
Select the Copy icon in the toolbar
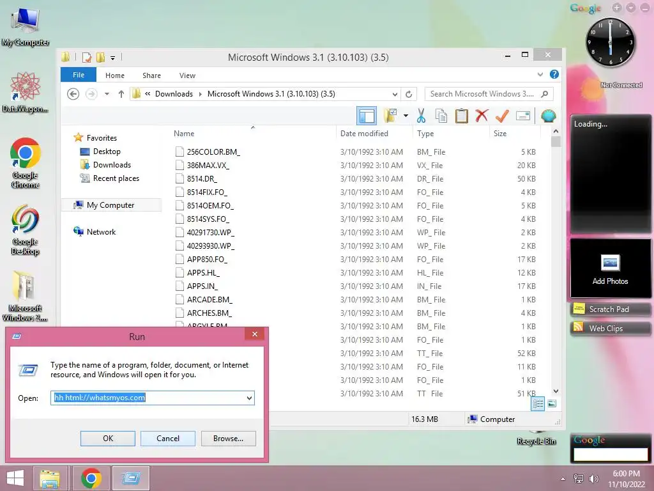pos(441,116)
